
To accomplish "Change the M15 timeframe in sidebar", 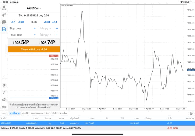I will pos(4,107).
